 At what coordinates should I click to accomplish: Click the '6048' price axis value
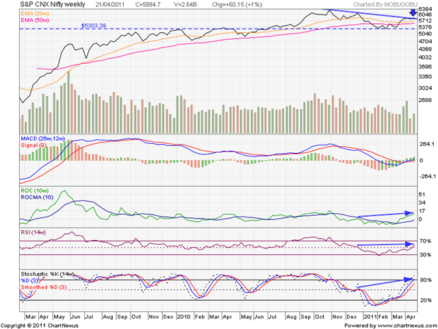tap(425, 15)
